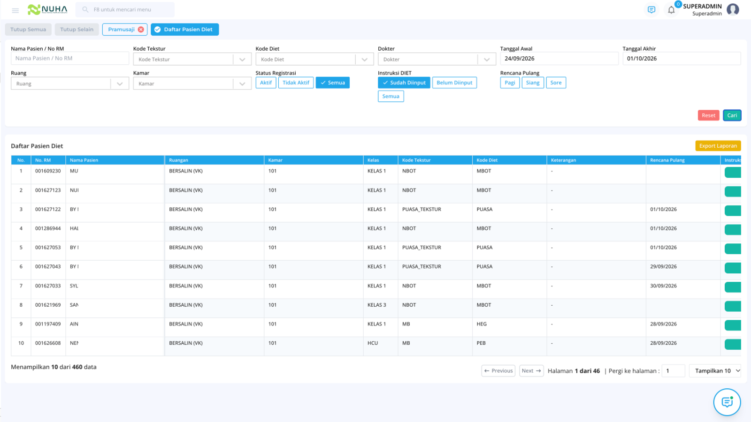The height and width of the screenshot is (422, 751).
Task: Open the Tampilkan 10 page size dropdown
Action: pyautogui.click(x=715, y=371)
